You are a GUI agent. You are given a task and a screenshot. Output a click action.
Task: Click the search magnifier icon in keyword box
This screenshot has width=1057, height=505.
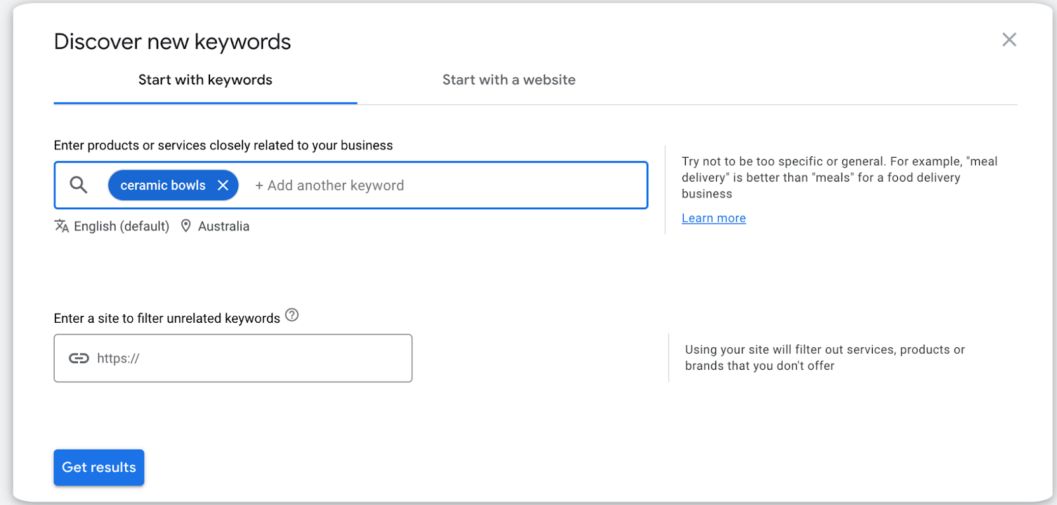79,185
